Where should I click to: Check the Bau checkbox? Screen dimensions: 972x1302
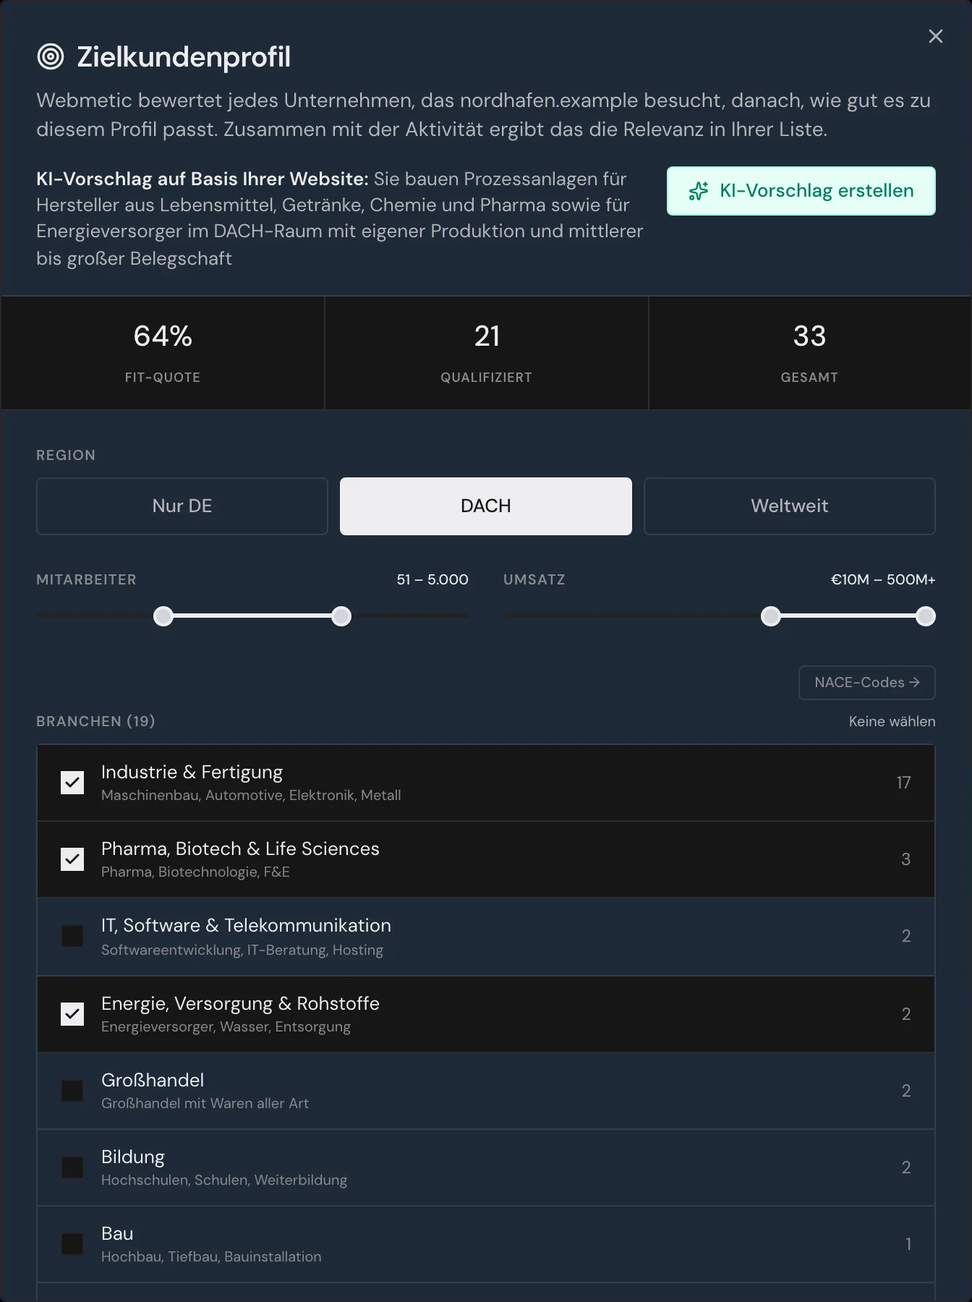point(72,1244)
